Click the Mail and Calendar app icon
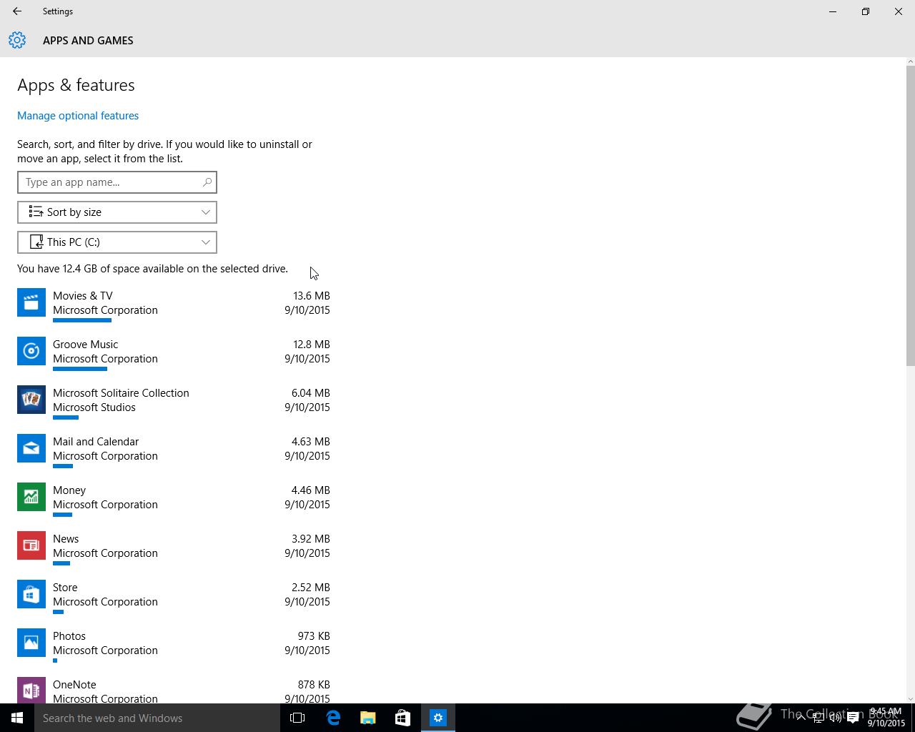This screenshot has height=732, width=915. 31,449
